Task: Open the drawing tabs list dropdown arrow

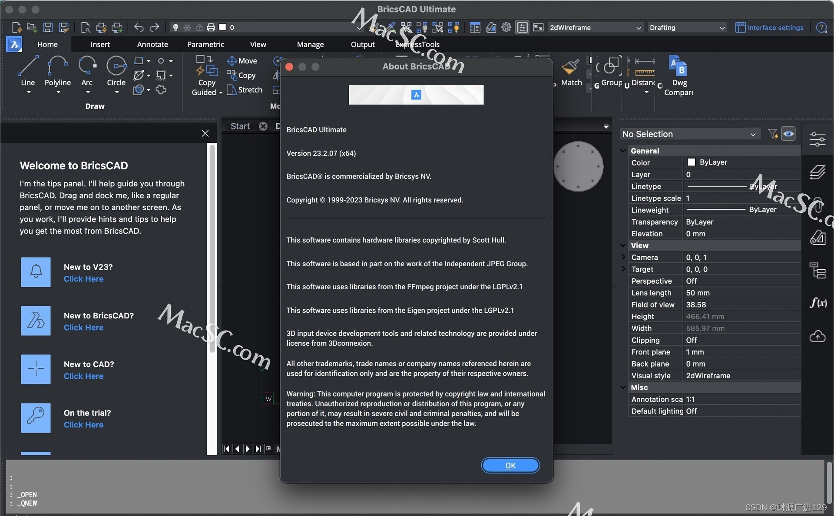Action: pos(606,126)
